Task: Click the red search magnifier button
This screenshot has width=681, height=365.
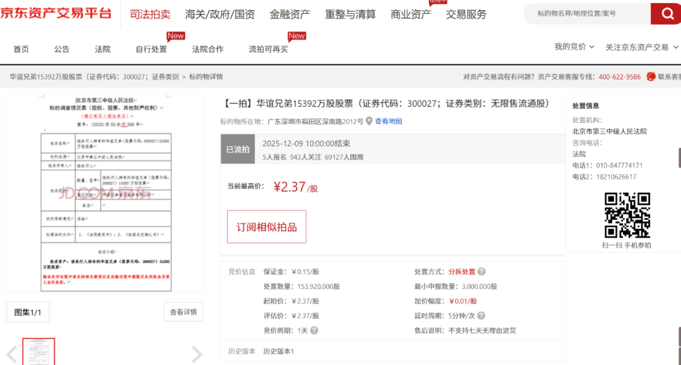Action: tap(666, 13)
